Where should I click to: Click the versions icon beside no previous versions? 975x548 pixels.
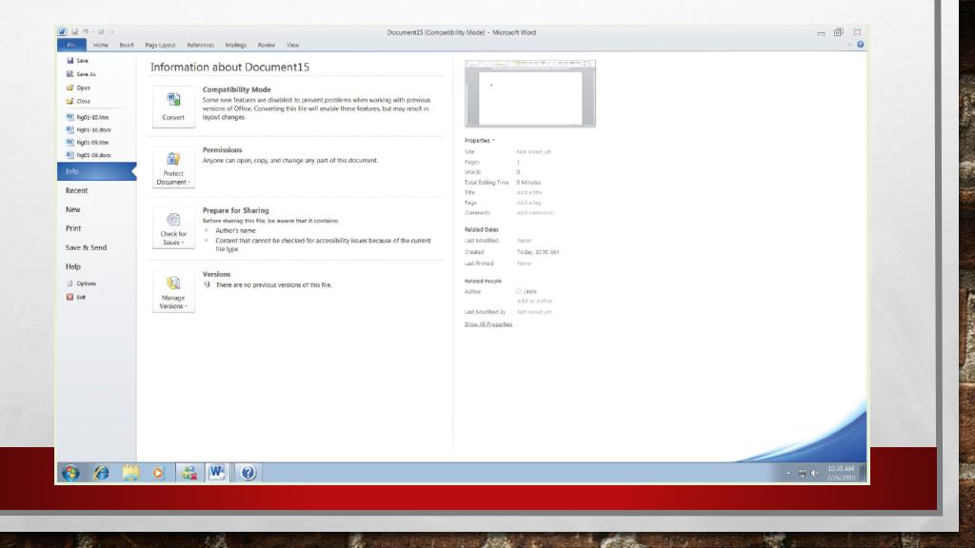pos(207,284)
